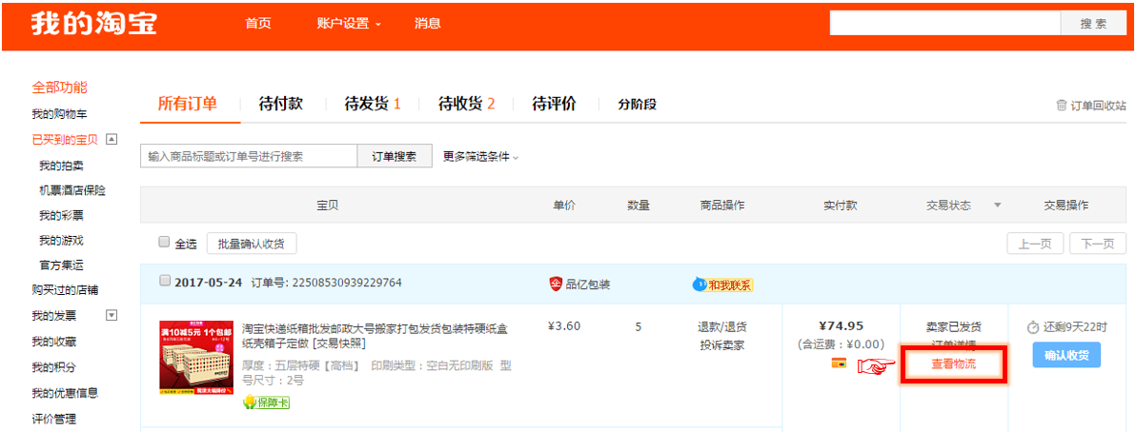Click the 下一页 button
This screenshot has width=1136, height=432.
pos(1098,244)
